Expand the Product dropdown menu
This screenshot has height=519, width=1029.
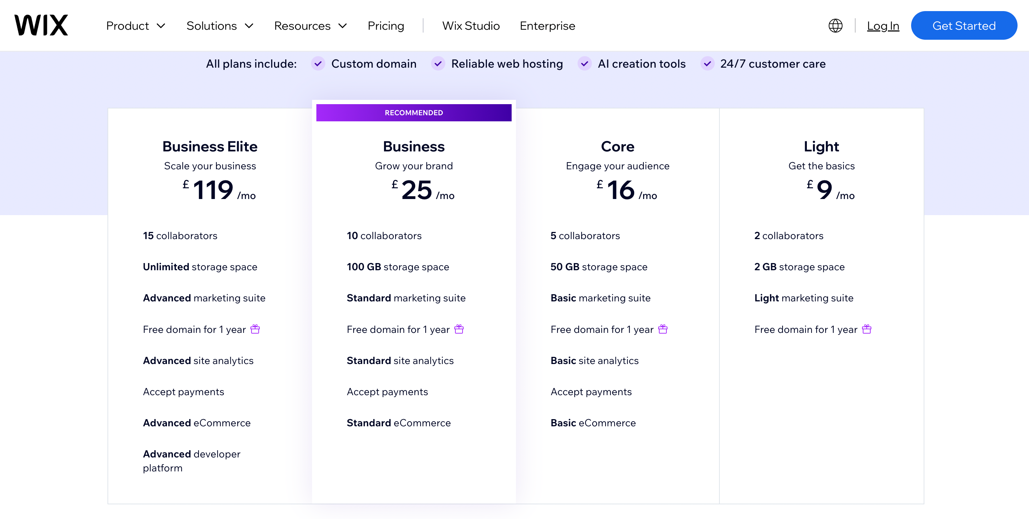click(x=135, y=26)
